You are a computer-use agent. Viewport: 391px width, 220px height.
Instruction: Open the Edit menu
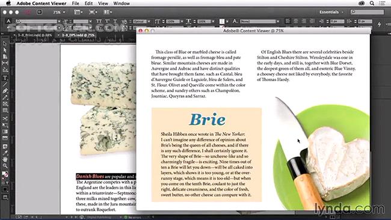[88, 4]
